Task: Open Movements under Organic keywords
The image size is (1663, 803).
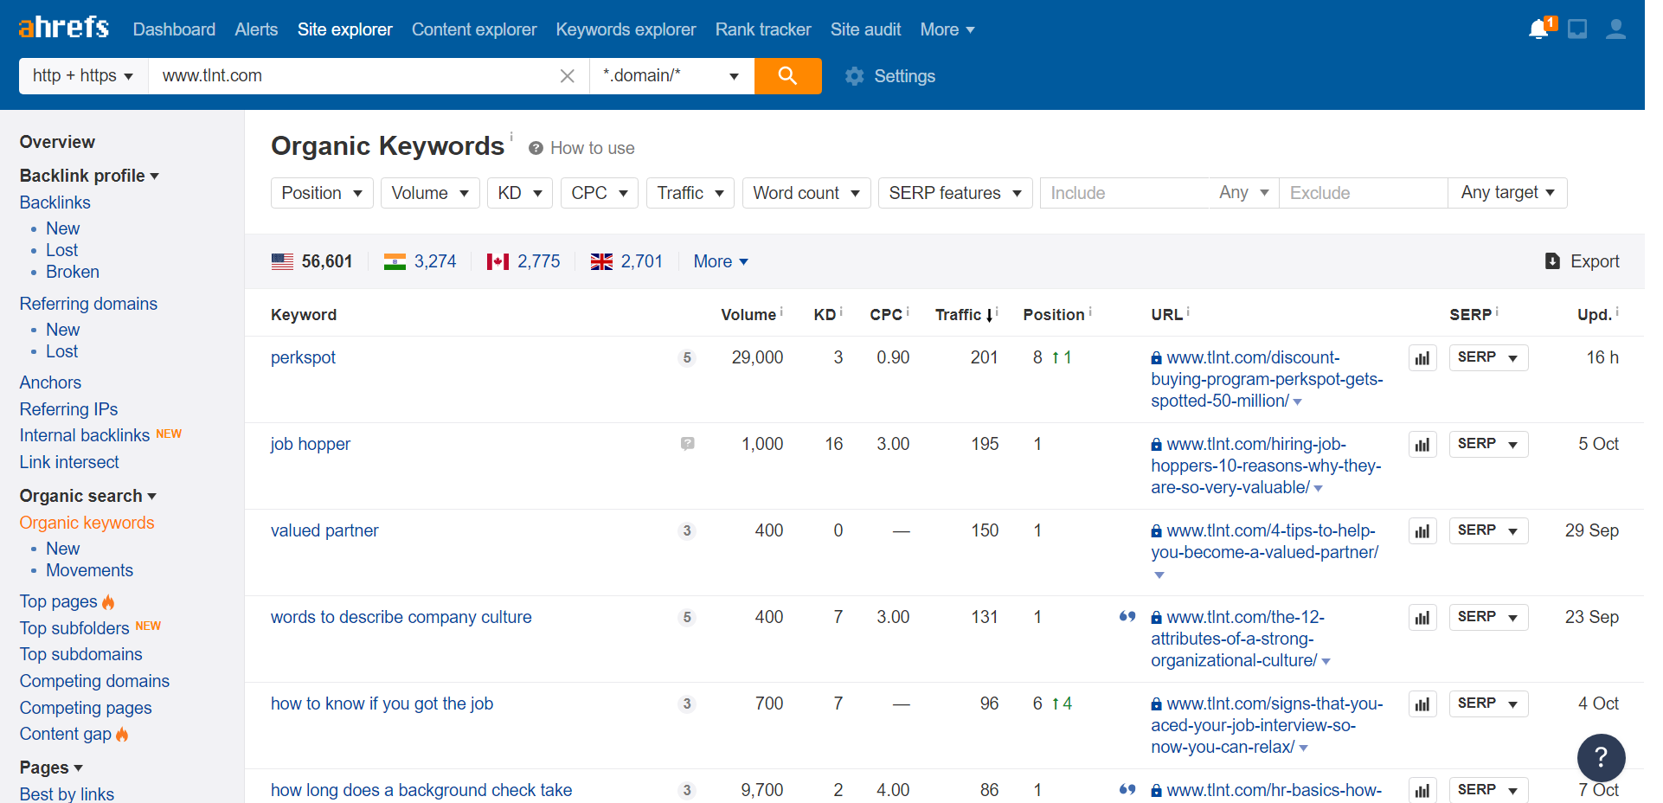Action: tap(89, 570)
